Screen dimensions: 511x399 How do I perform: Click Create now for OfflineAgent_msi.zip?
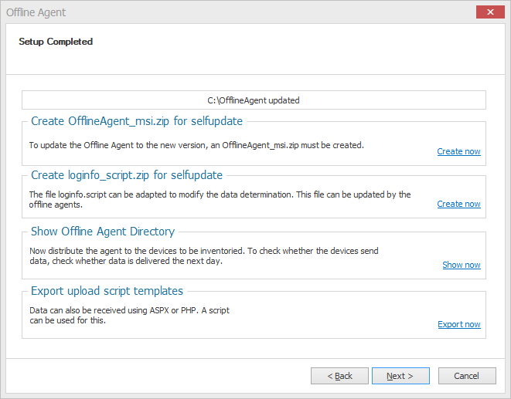pos(458,151)
